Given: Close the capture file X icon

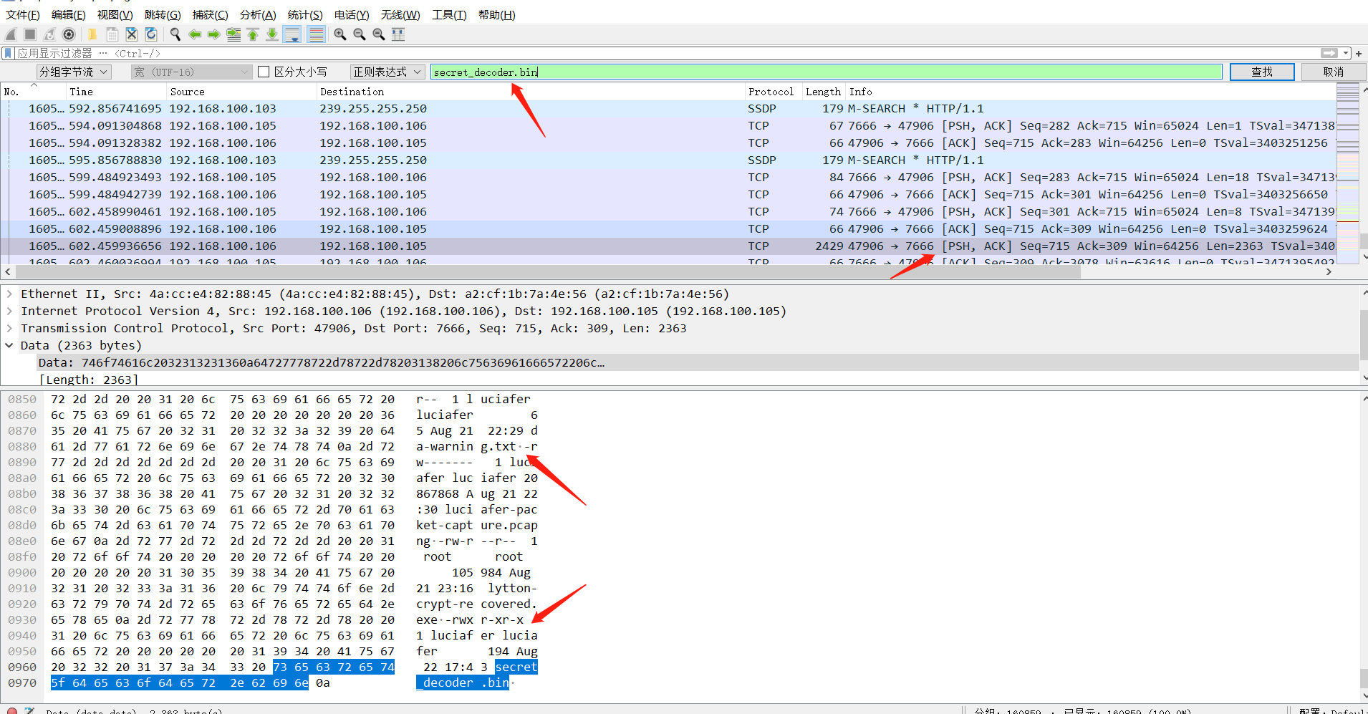Looking at the screenshot, I should (x=131, y=34).
